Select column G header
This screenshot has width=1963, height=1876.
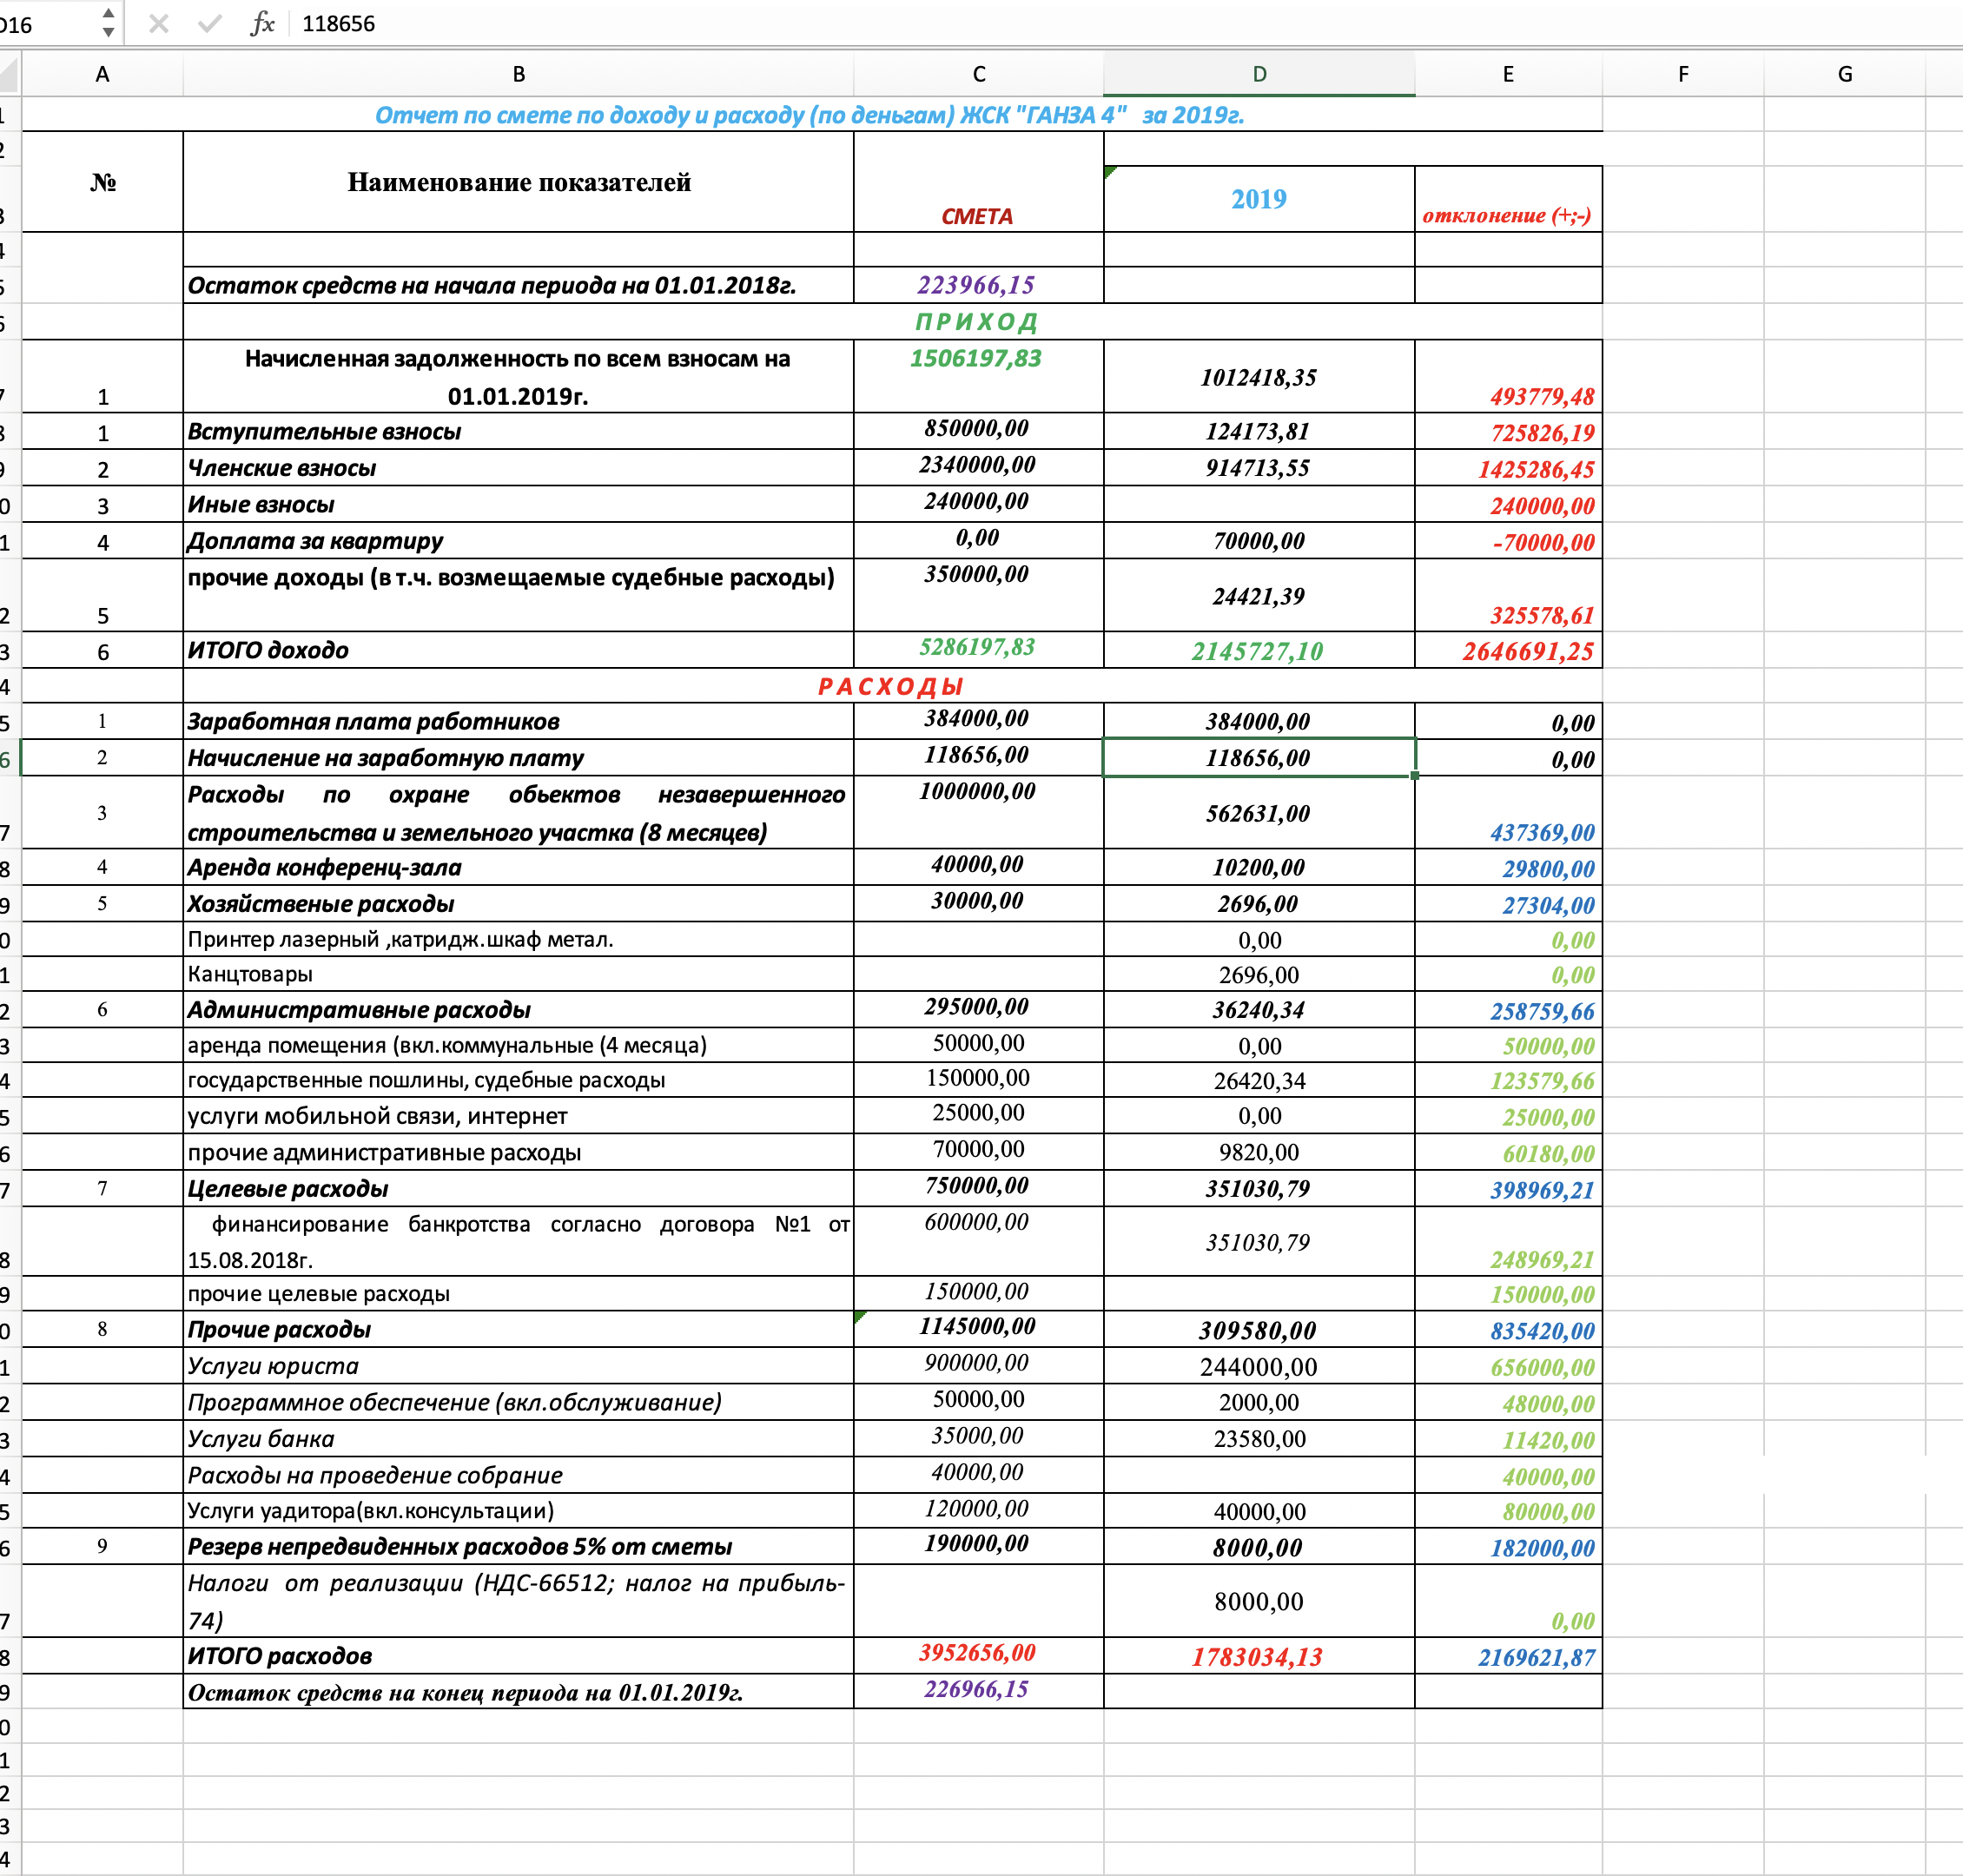(1845, 74)
